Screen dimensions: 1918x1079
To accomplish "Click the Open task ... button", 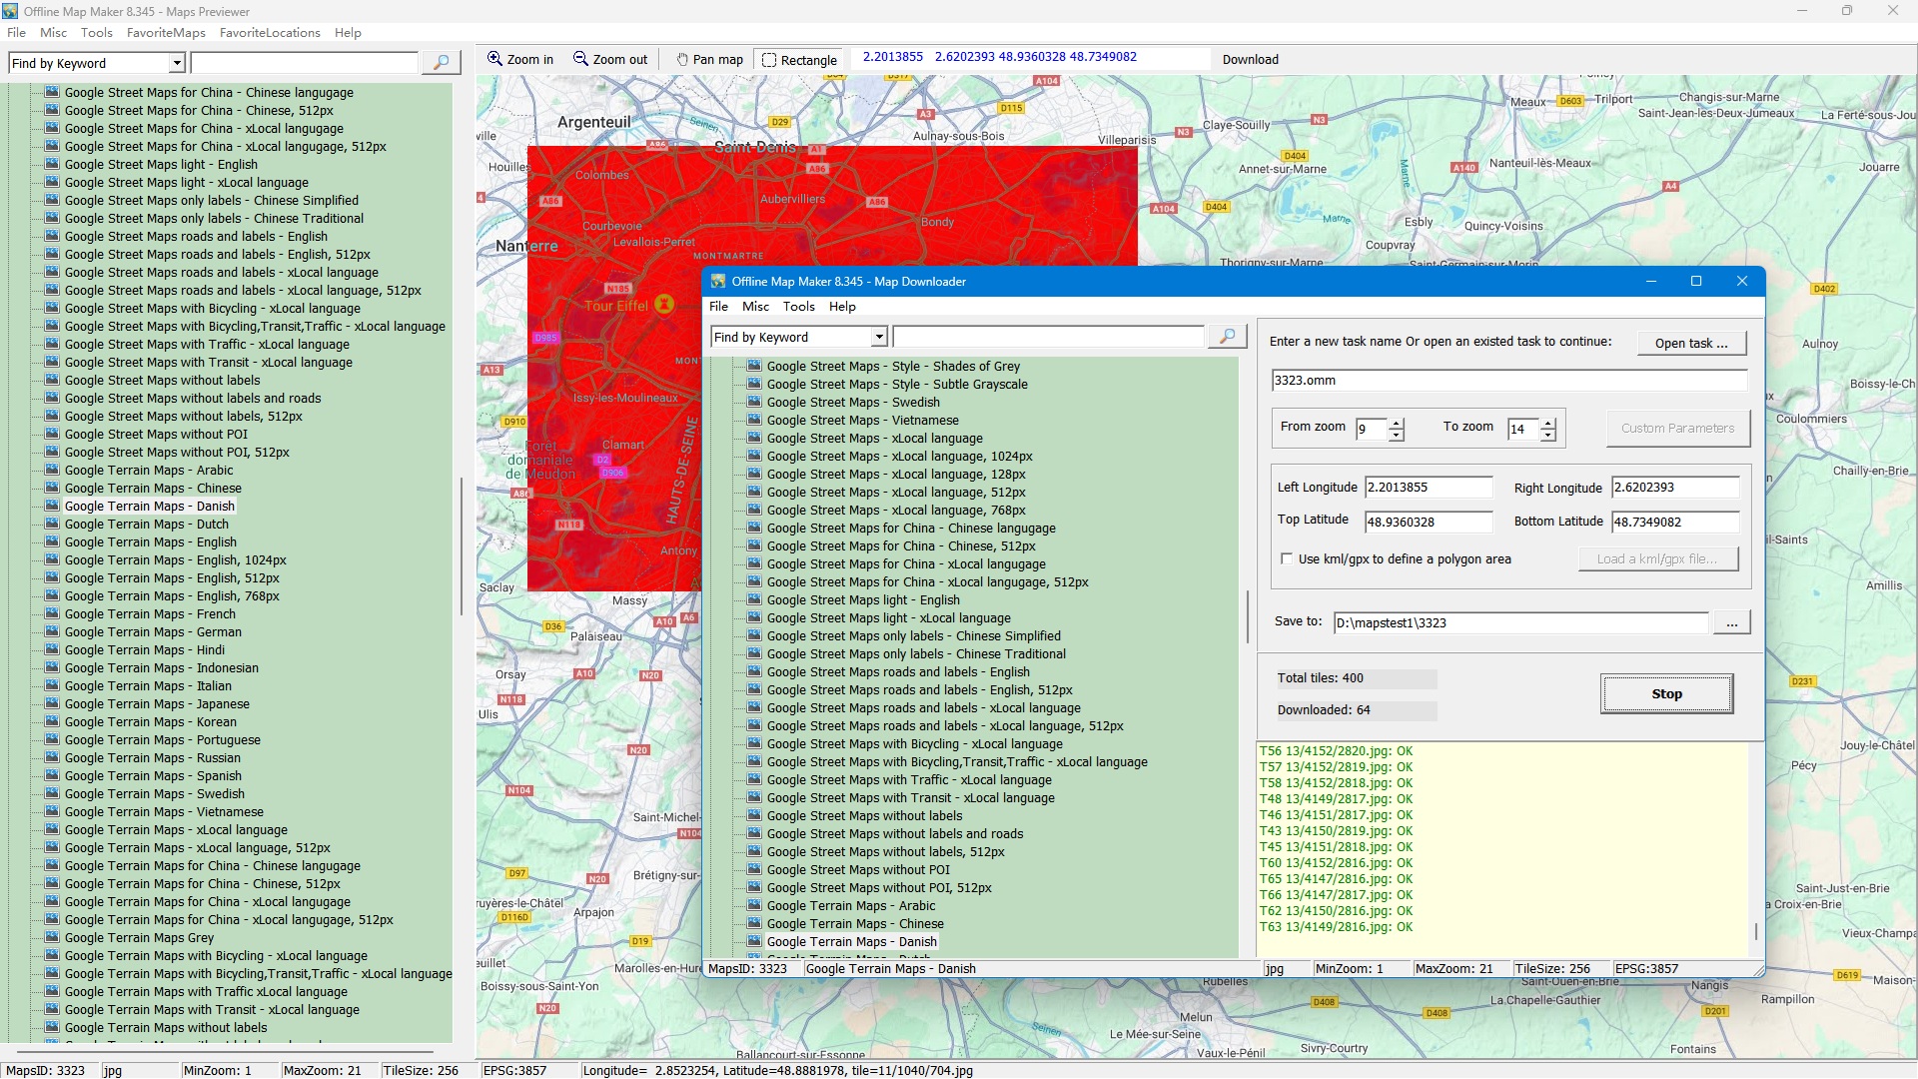I will [1691, 343].
